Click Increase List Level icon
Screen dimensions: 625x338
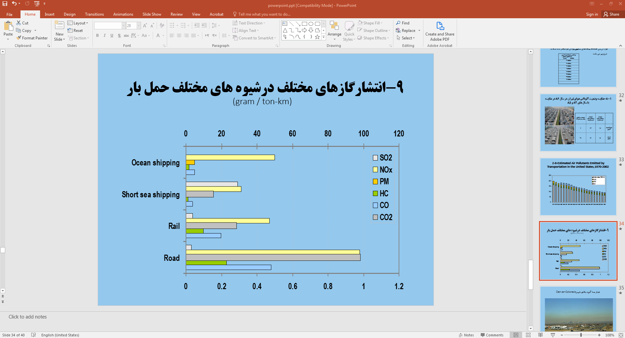(x=204, y=25)
